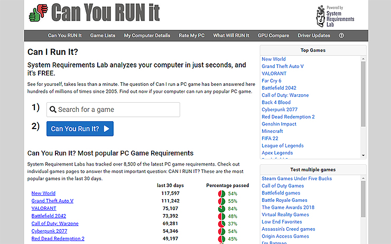Open Low End Favorites list
Image resolution: width=391 pixels, height=244 pixels.
click(282, 222)
